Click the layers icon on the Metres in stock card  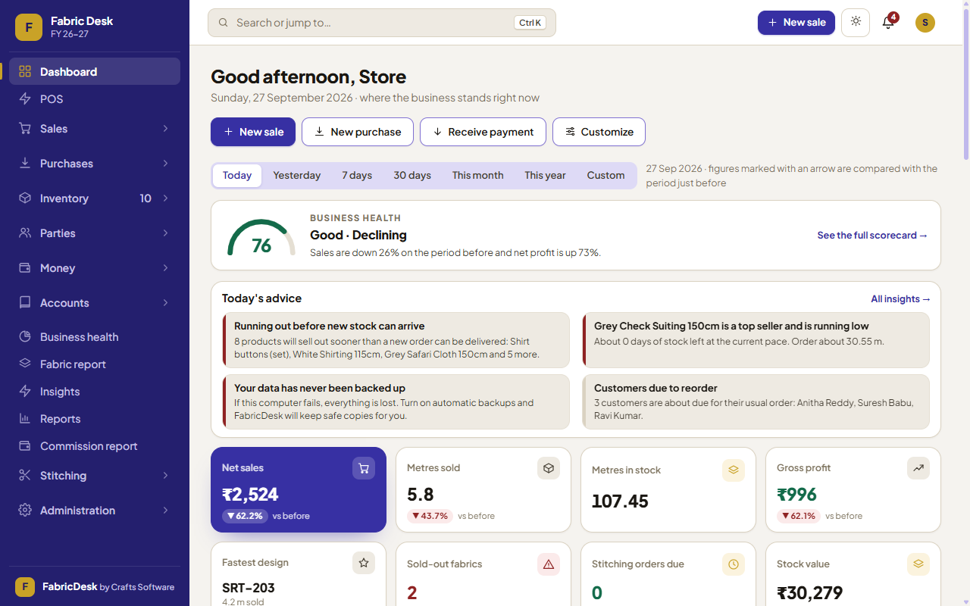pyautogui.click(x=734, y=470)
